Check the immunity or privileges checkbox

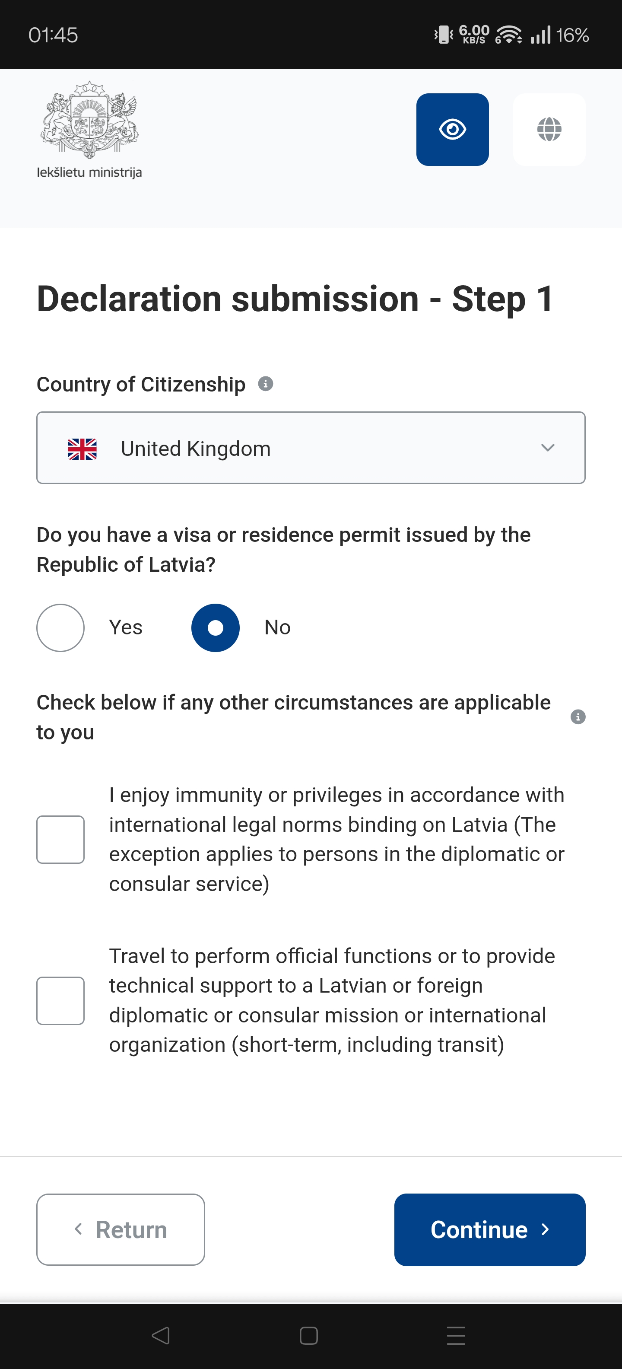60,839
